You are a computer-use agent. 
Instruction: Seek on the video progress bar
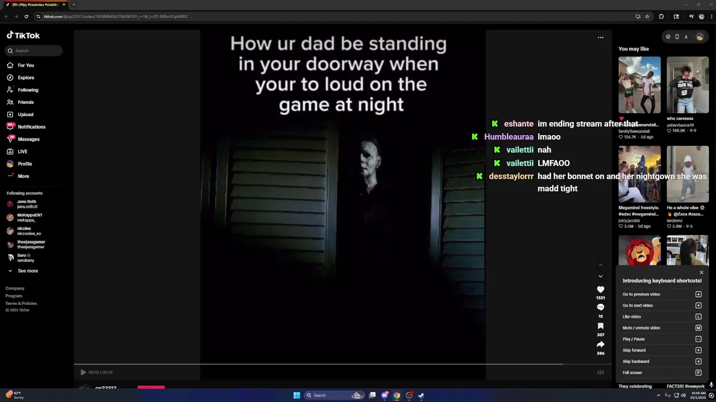[343, 364]
